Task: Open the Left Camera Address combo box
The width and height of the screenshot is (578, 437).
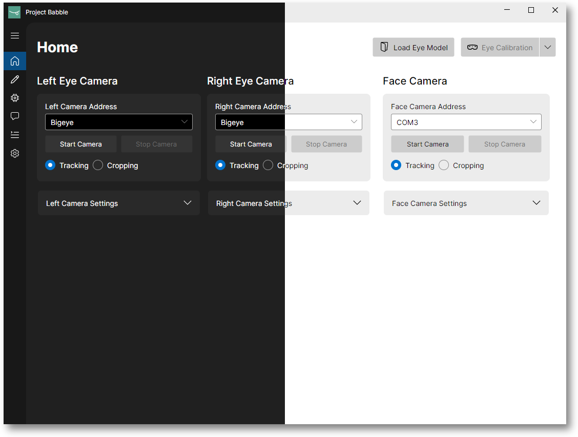Action: click(119, 122)
